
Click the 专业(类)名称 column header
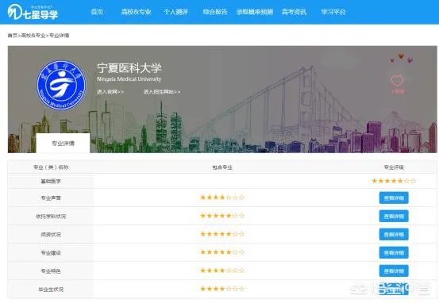coord(51,167)
